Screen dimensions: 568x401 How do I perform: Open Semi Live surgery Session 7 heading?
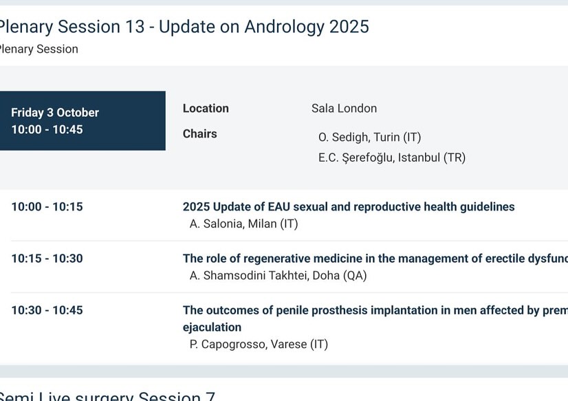pyautogui.click(x=107, y=395)
